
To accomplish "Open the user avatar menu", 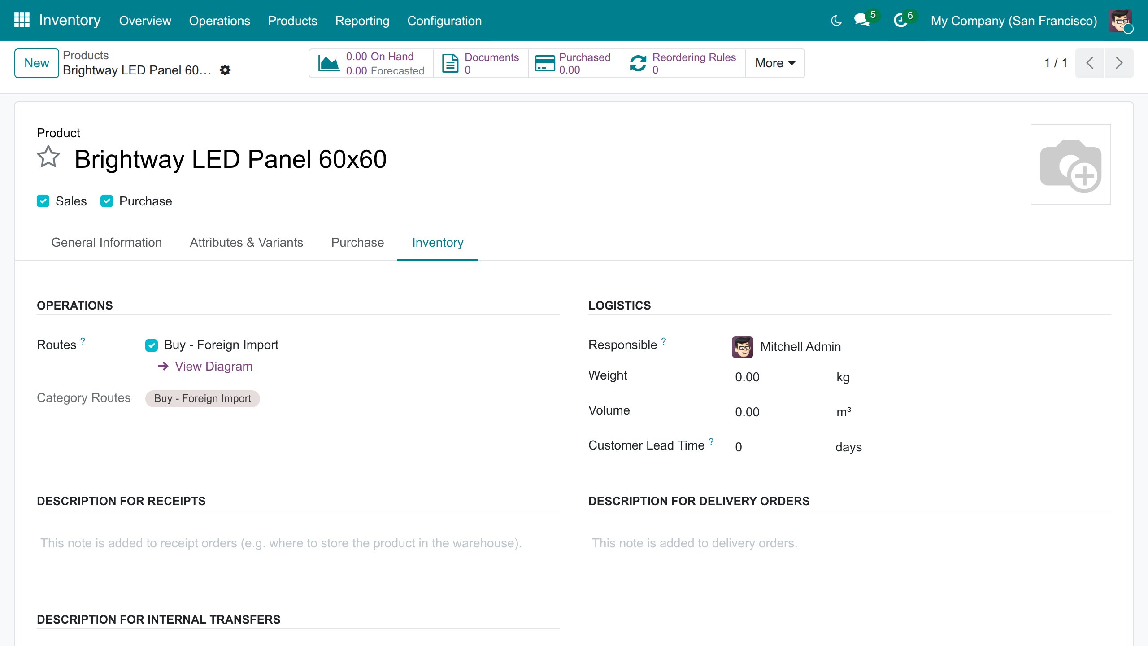I will (x=1120, y=21).
